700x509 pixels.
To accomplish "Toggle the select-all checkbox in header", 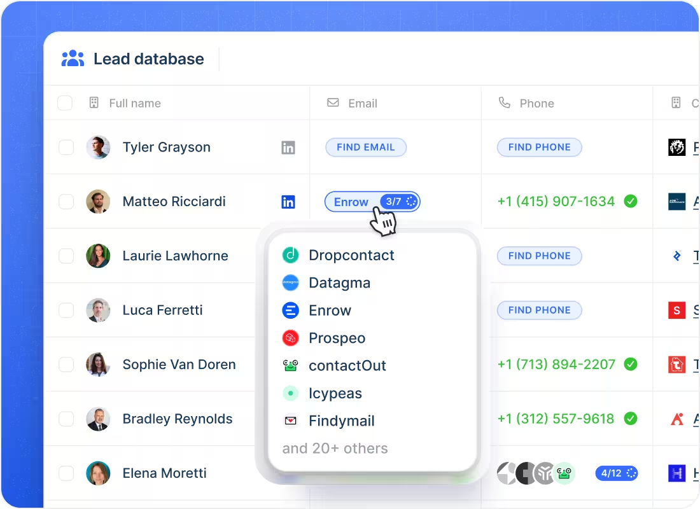I will [x=65, y=102].
